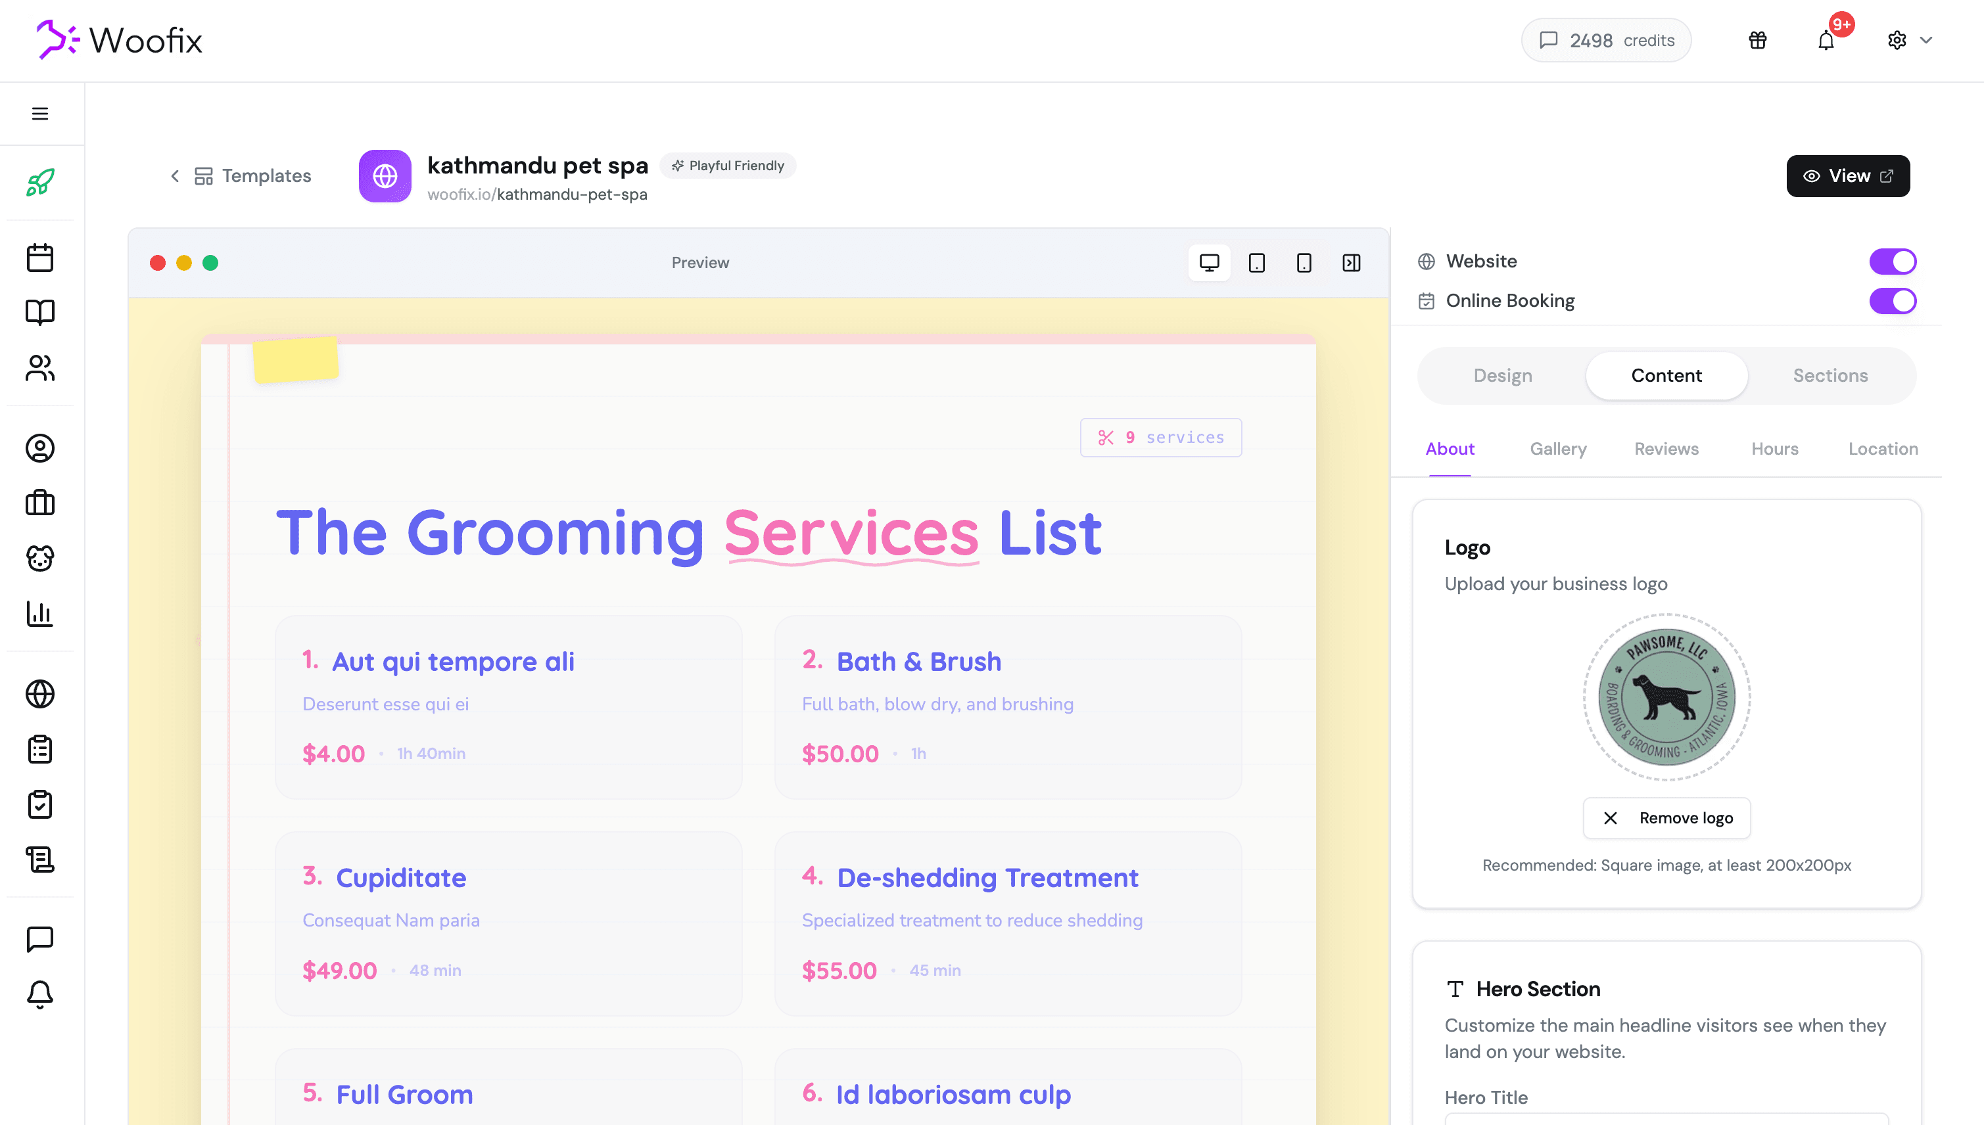
Task: Collapse the preview panel with the sidebar-collapse icon
Action: click(x=1351, y=263)
